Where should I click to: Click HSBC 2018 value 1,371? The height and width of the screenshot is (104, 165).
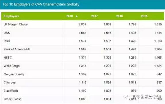click(x=83, y=58)
